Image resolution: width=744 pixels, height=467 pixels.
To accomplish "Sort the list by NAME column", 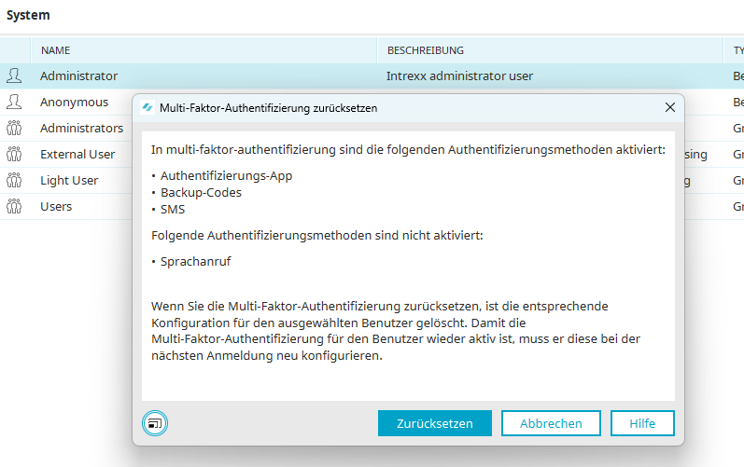I will [56, 50].
